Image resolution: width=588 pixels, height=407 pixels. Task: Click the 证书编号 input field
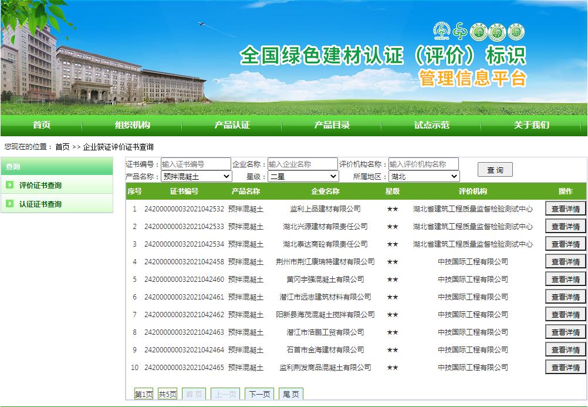(196, 164)
